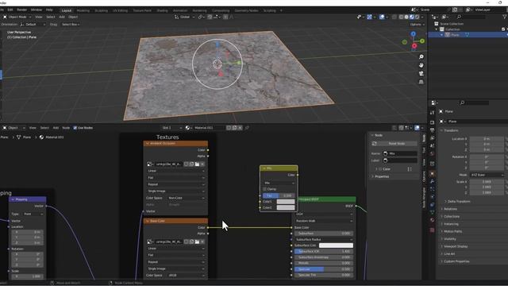Open the viewport Options dropdown
Screen dimensions: 508x286
[x=417, y=25]
